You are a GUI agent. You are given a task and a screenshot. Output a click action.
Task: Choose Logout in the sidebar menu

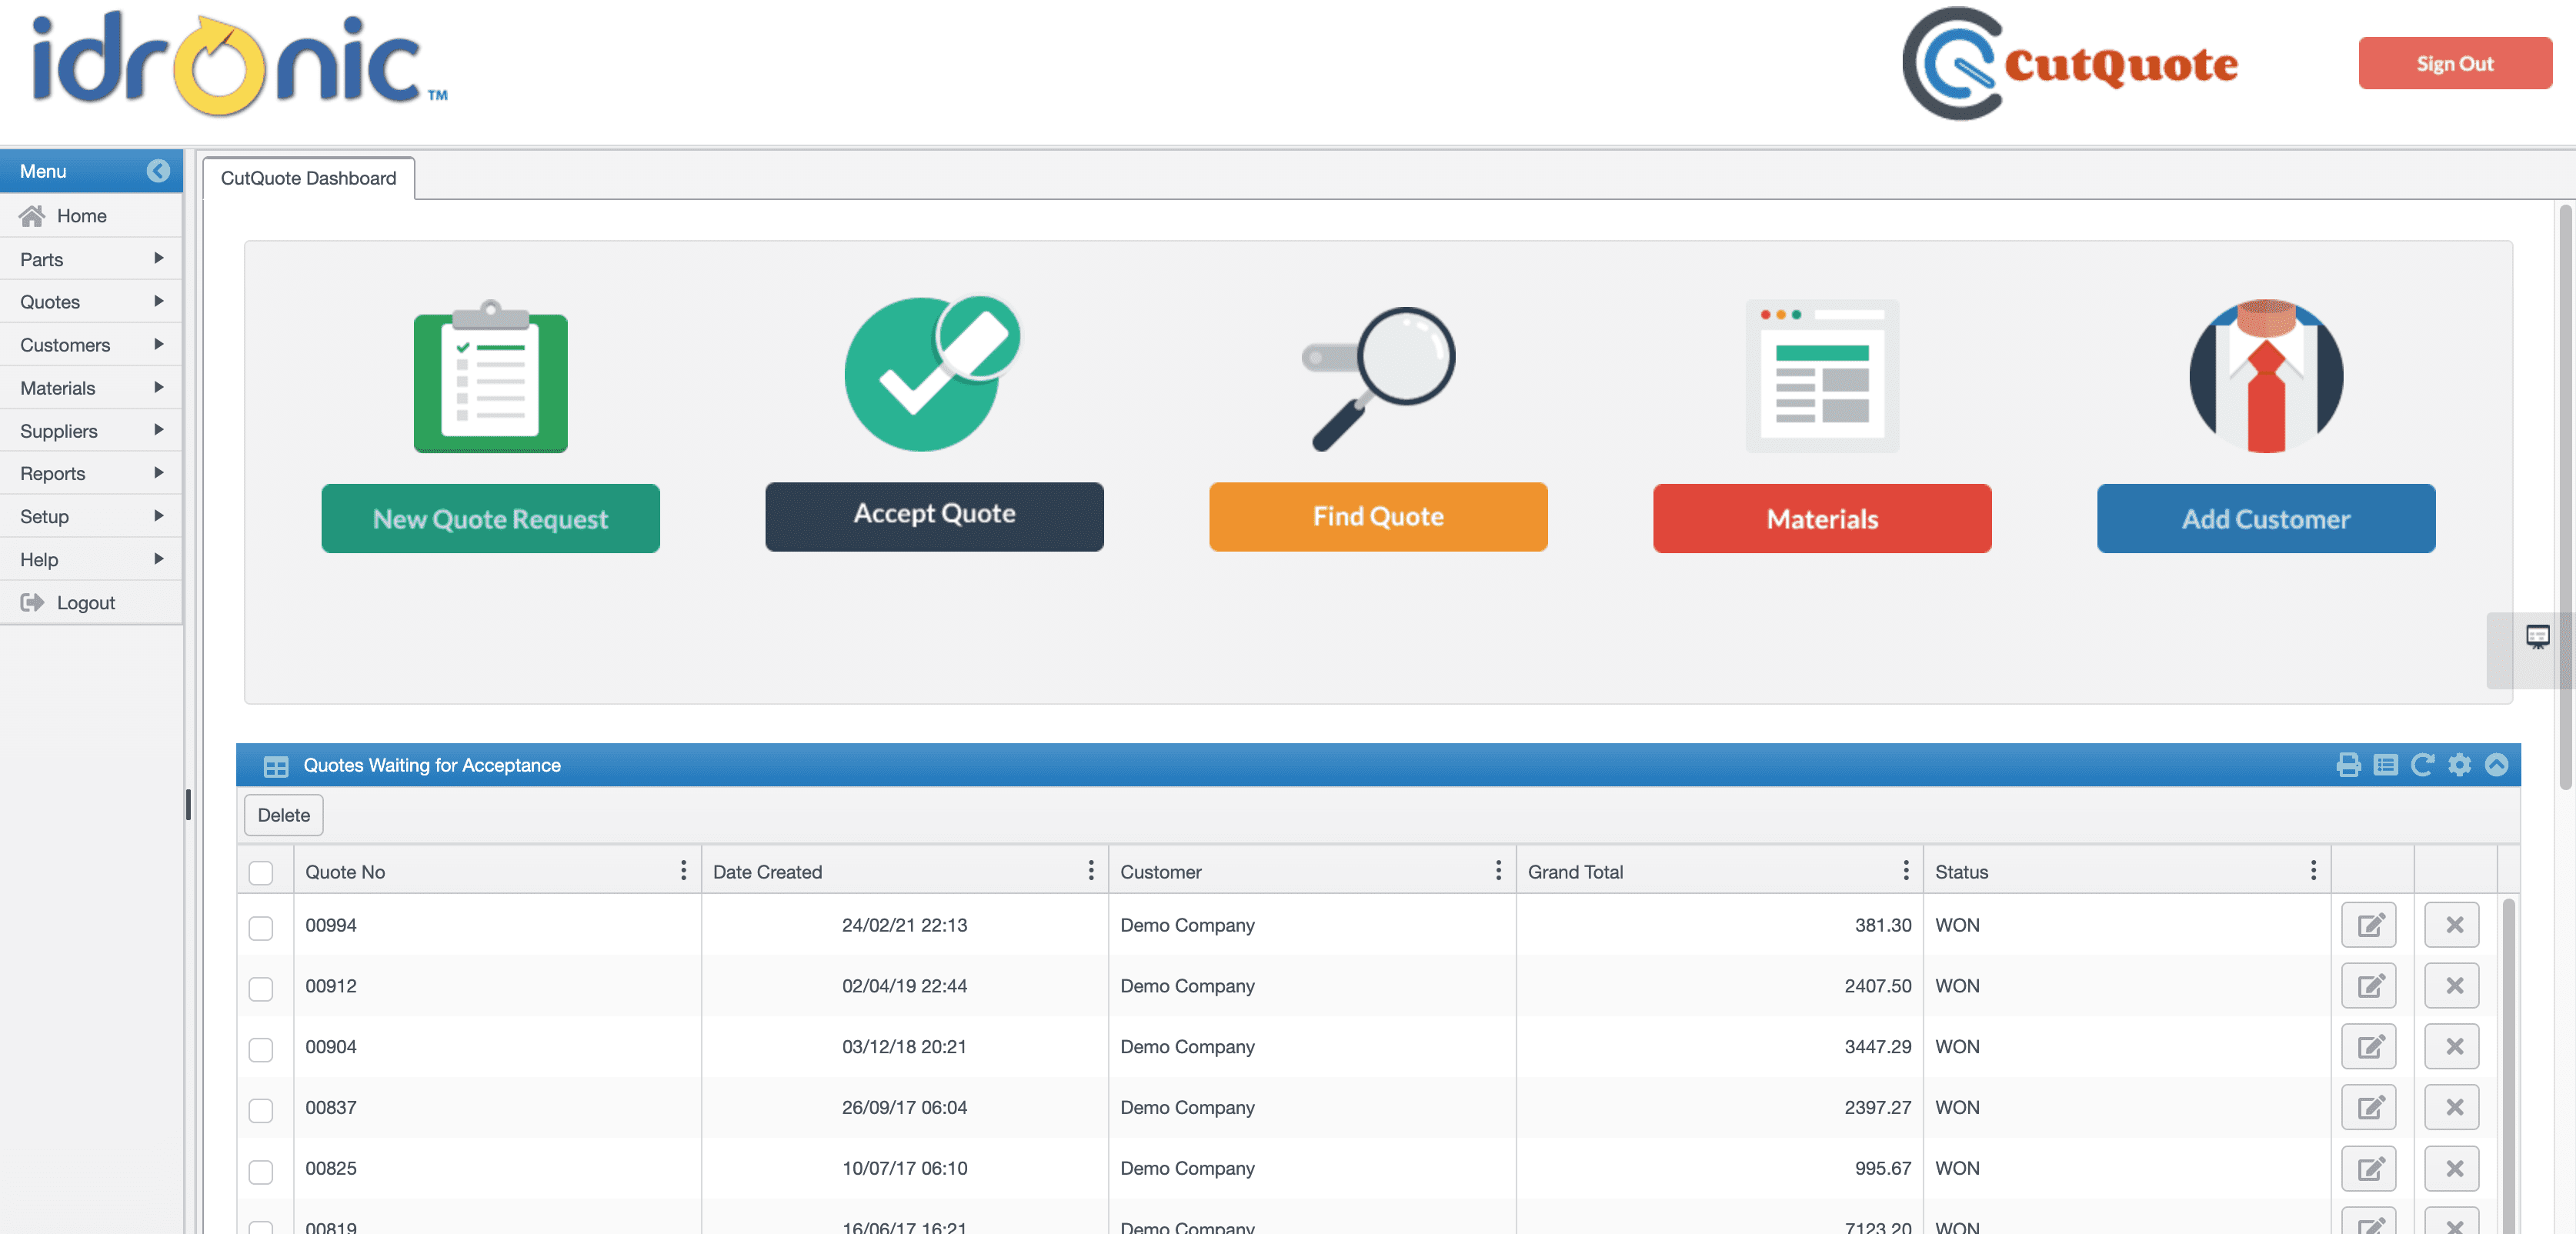tap(91, 603)
